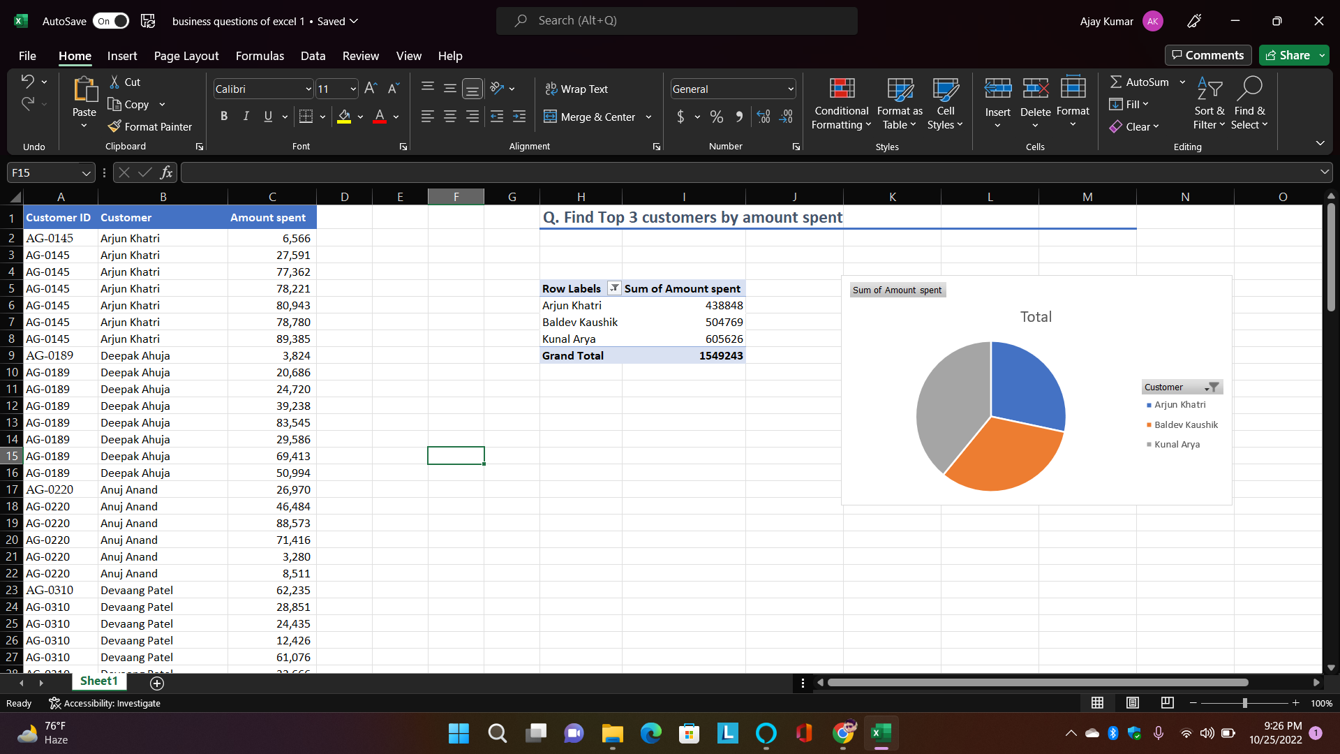The width and height of the screenshot is (1340, 754).
Task: Expand the General number format dropdown
Action: point(790,89)
